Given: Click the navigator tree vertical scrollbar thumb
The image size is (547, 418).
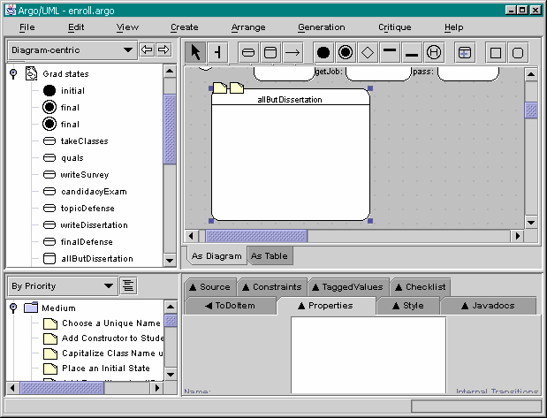Looking at the screenshot, I should click(170, 129).
